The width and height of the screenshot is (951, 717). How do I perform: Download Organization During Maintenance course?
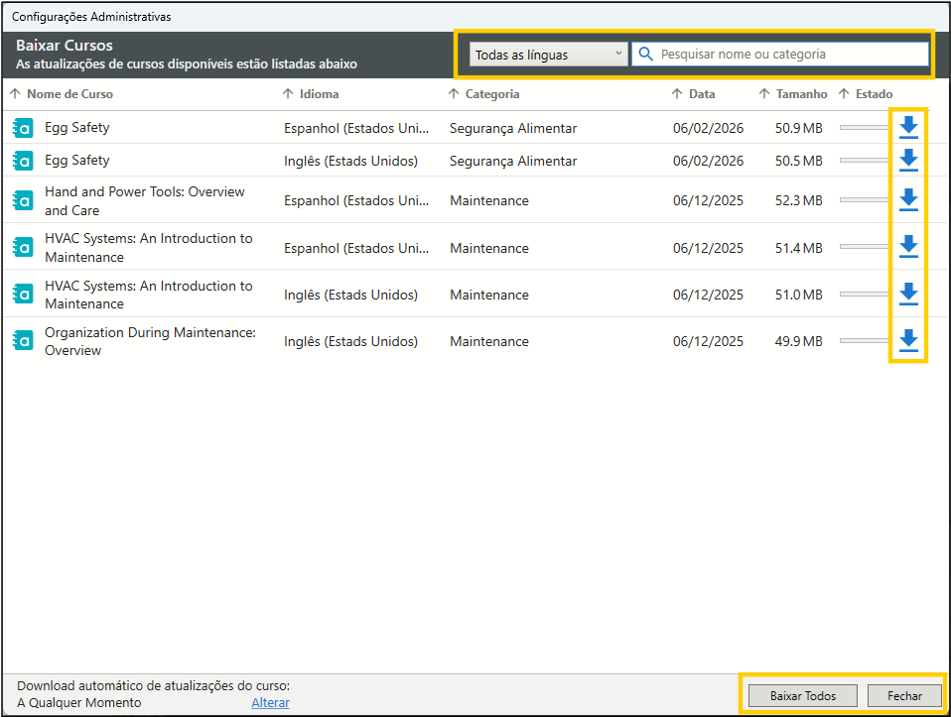coord(907,341)
